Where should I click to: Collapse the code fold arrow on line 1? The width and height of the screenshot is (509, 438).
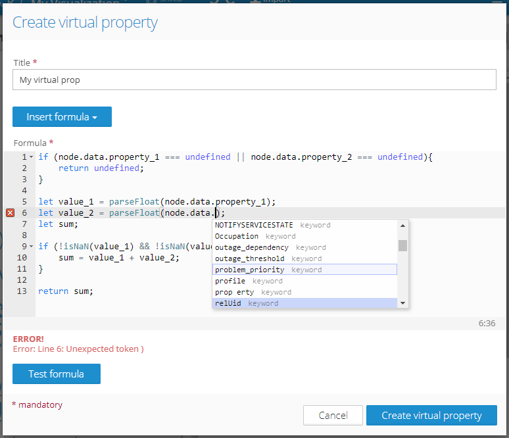31,157
